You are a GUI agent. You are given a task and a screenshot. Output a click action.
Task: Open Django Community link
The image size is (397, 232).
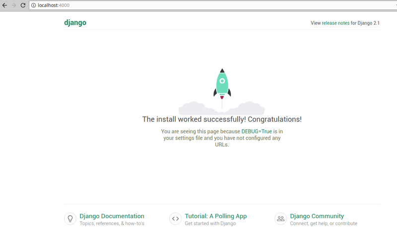pos(317,216)
